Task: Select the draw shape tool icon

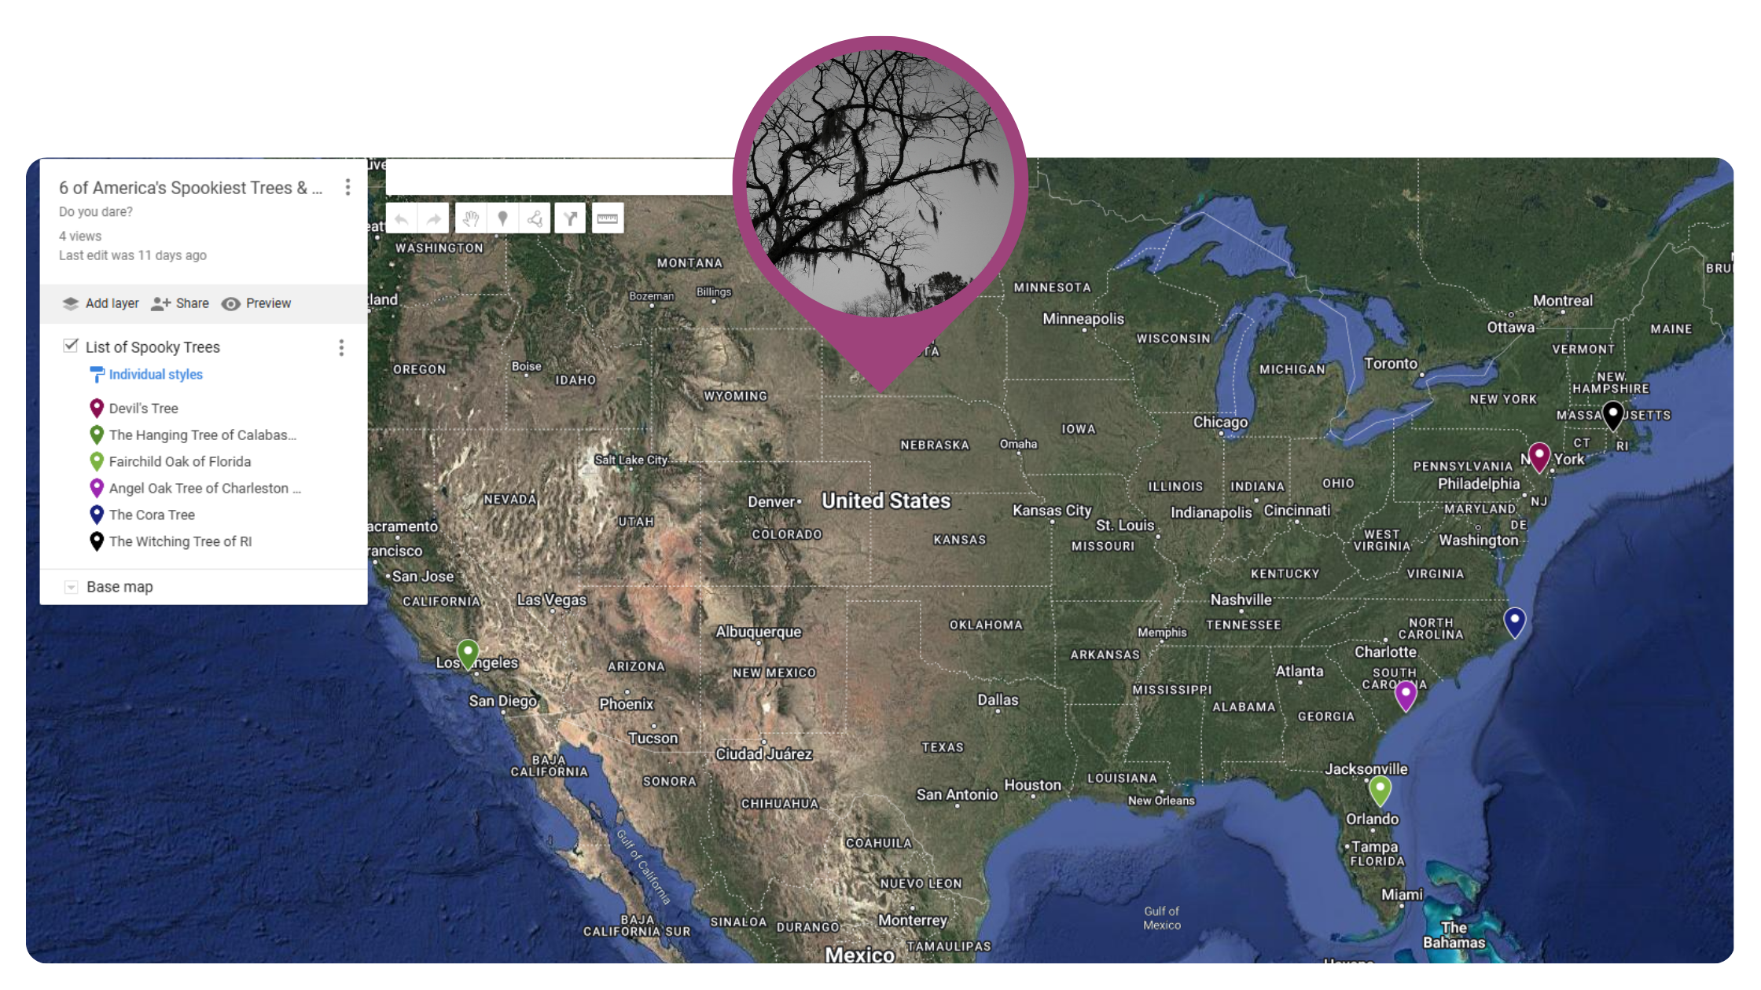Action: pos(535,218)
